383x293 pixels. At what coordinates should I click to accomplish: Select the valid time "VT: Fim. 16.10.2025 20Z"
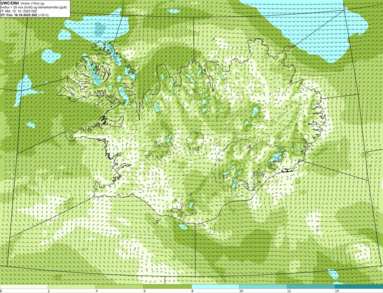tap(19, 15)
